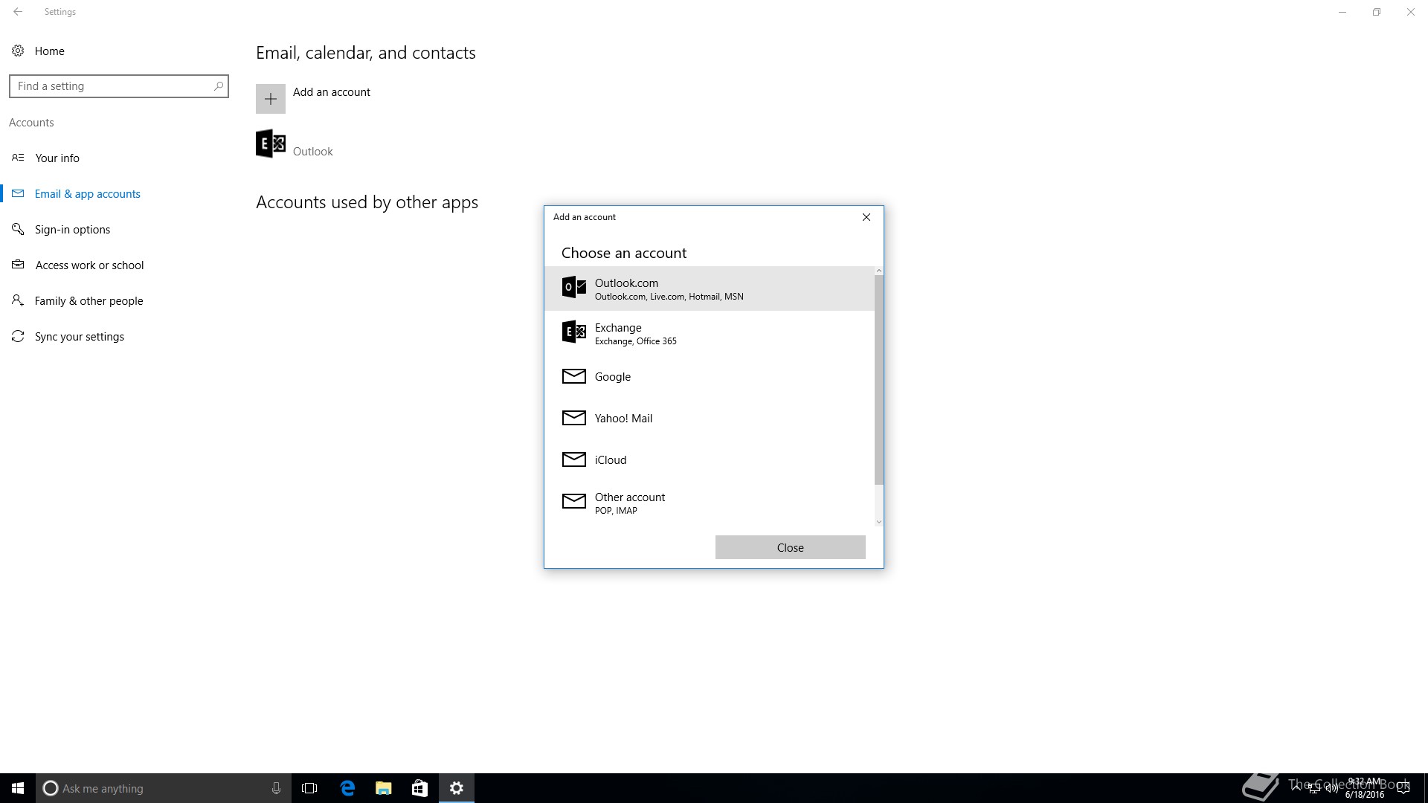This screenshot has width=1428, height=803.
Task: Open Microsoft Edge from the taskbar
Action: coord(347,788)
